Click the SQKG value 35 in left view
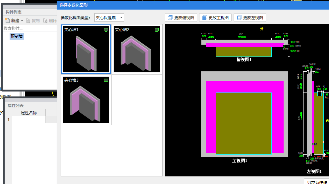The width and height of the screenshot is (329, 184). [317, 72]
